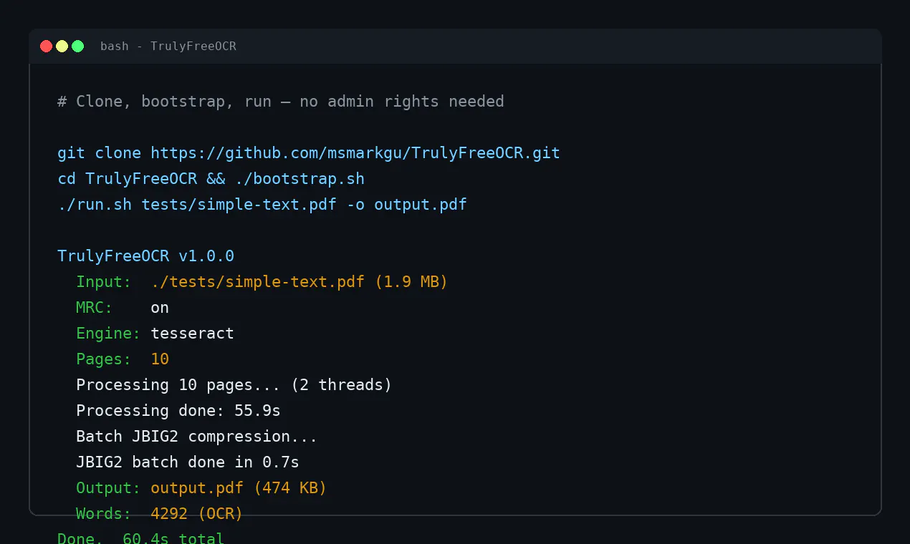The height and width of the screenshot is (544, 910).
Task: Click the 'TrulyFreeOCR v1.0.0' version line
Action: [145, 256]
